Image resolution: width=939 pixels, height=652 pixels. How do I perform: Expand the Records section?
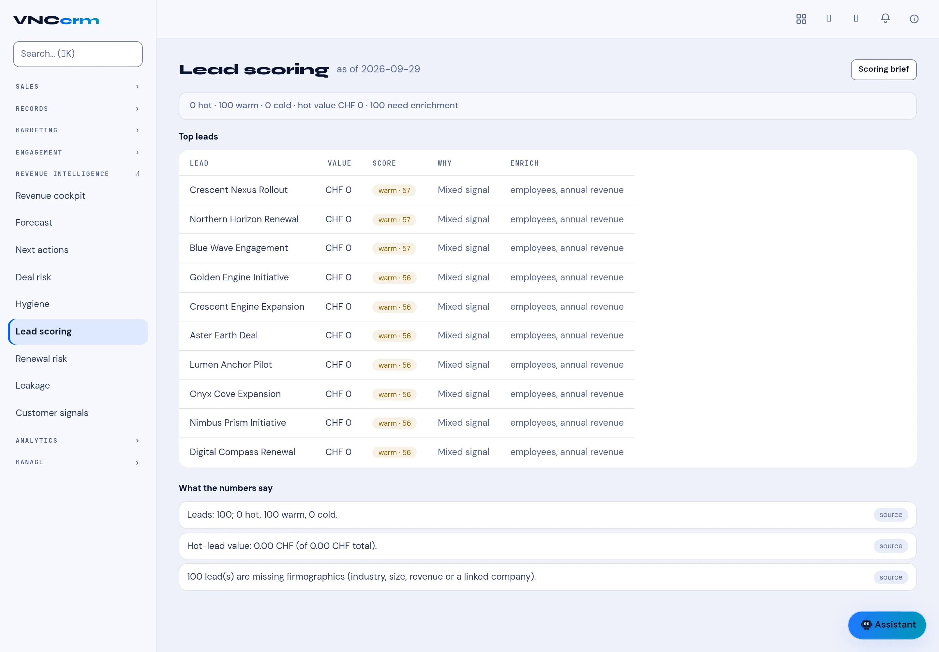coord(78,109)
